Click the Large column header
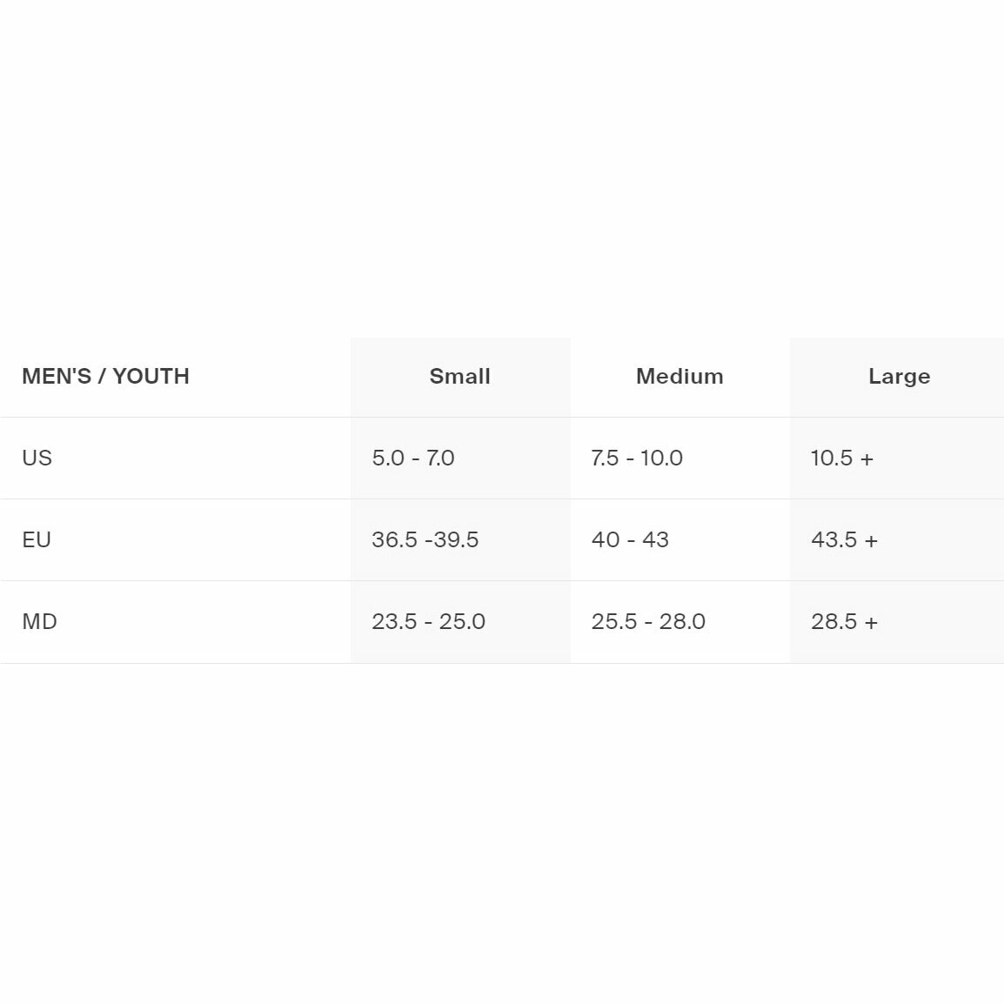1004x1004 pixels. (x=899, y=376)
